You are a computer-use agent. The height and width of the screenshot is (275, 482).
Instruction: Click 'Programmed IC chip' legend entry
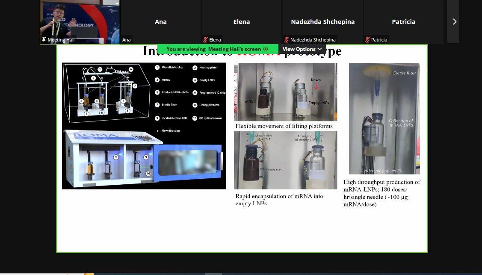(x=209, y=92)
